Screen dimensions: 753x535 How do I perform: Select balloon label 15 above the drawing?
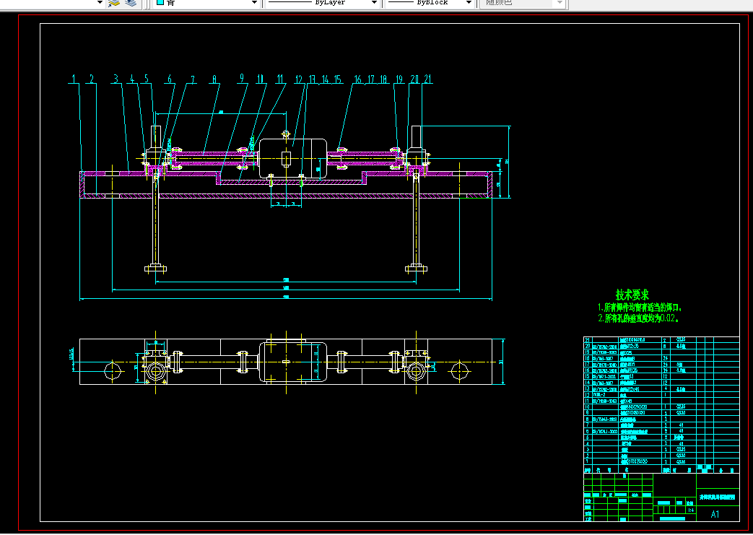click(338, 79)
